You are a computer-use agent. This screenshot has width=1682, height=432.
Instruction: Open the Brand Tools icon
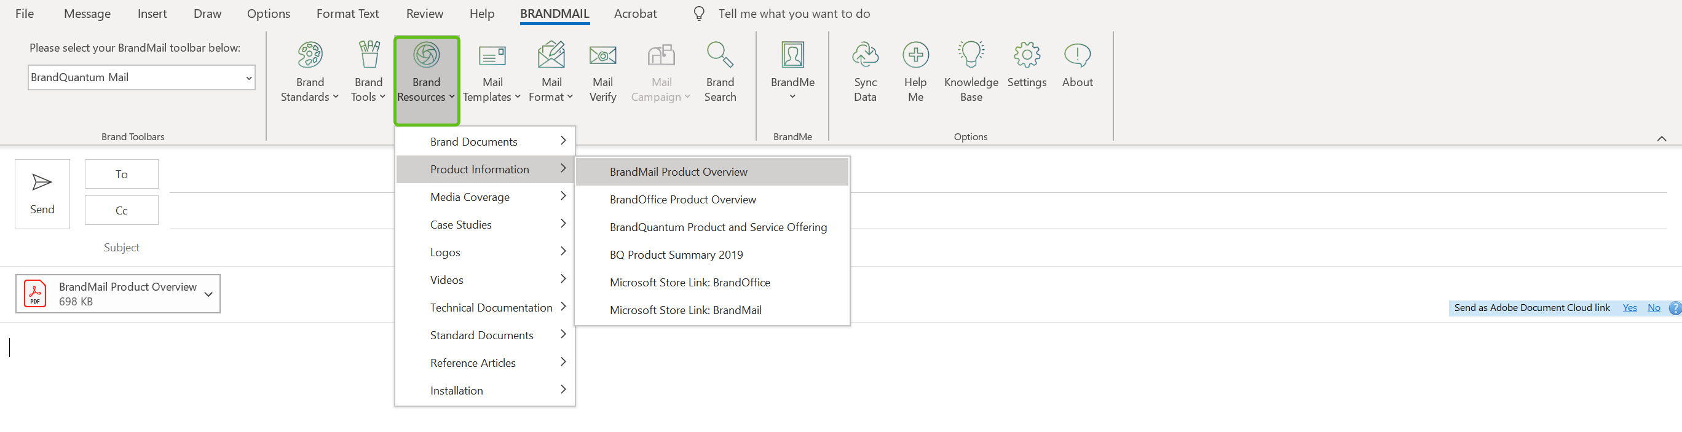pyautogui.click(x=369, y=55)
